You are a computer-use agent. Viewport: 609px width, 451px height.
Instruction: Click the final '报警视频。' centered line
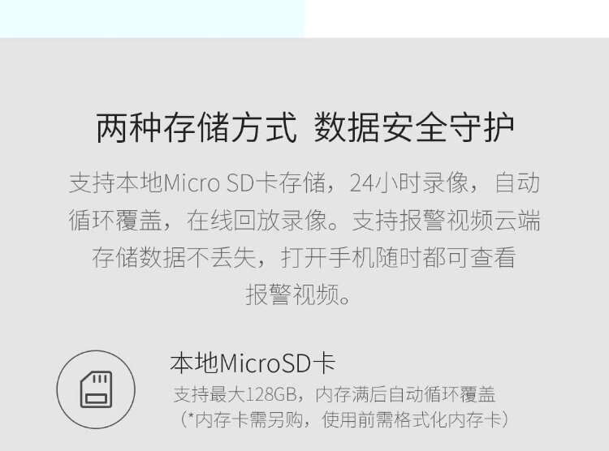pos(298,294)
